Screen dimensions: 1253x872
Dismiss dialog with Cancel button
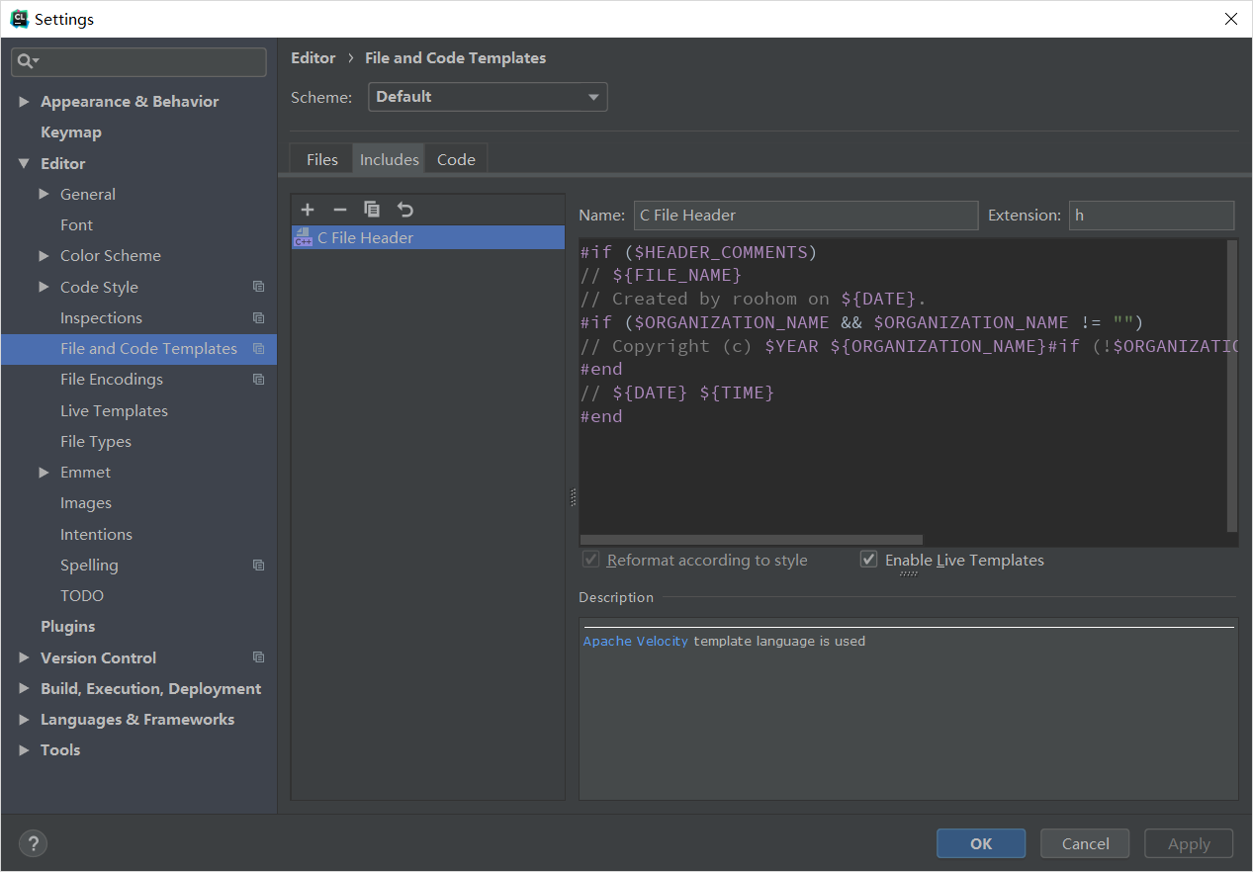(1086, 843)
